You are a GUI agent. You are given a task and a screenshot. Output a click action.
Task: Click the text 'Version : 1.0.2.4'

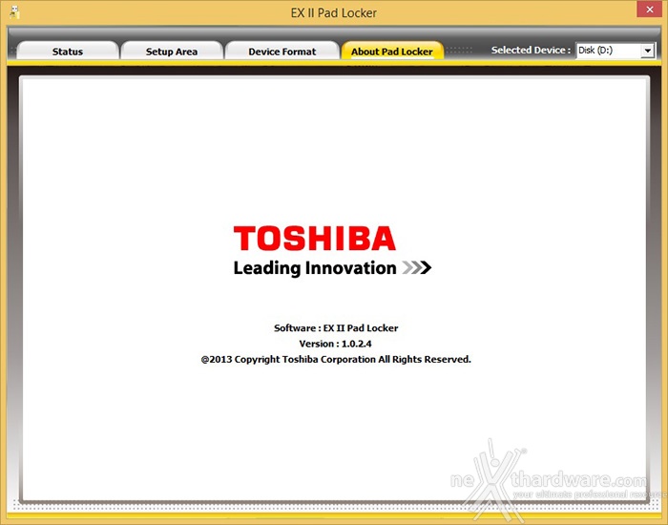pos(335,344)
